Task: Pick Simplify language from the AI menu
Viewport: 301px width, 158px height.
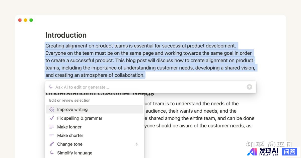Action: tap(74, 153)
